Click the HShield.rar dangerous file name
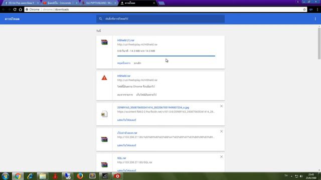This screenshot has width=321, height=180. pos(124,75)
